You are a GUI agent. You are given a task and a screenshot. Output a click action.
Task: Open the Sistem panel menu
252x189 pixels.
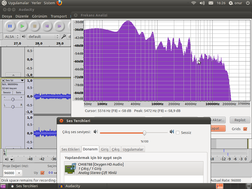pos(49,3)
